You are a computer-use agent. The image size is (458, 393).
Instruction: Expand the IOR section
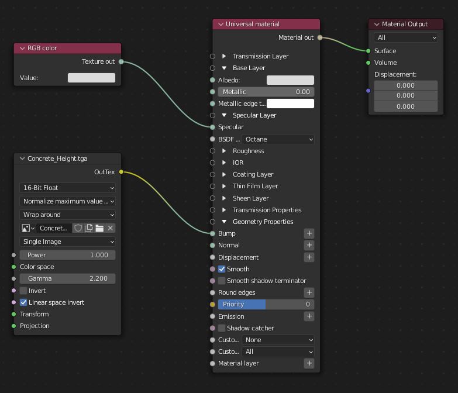click(224, 163)
